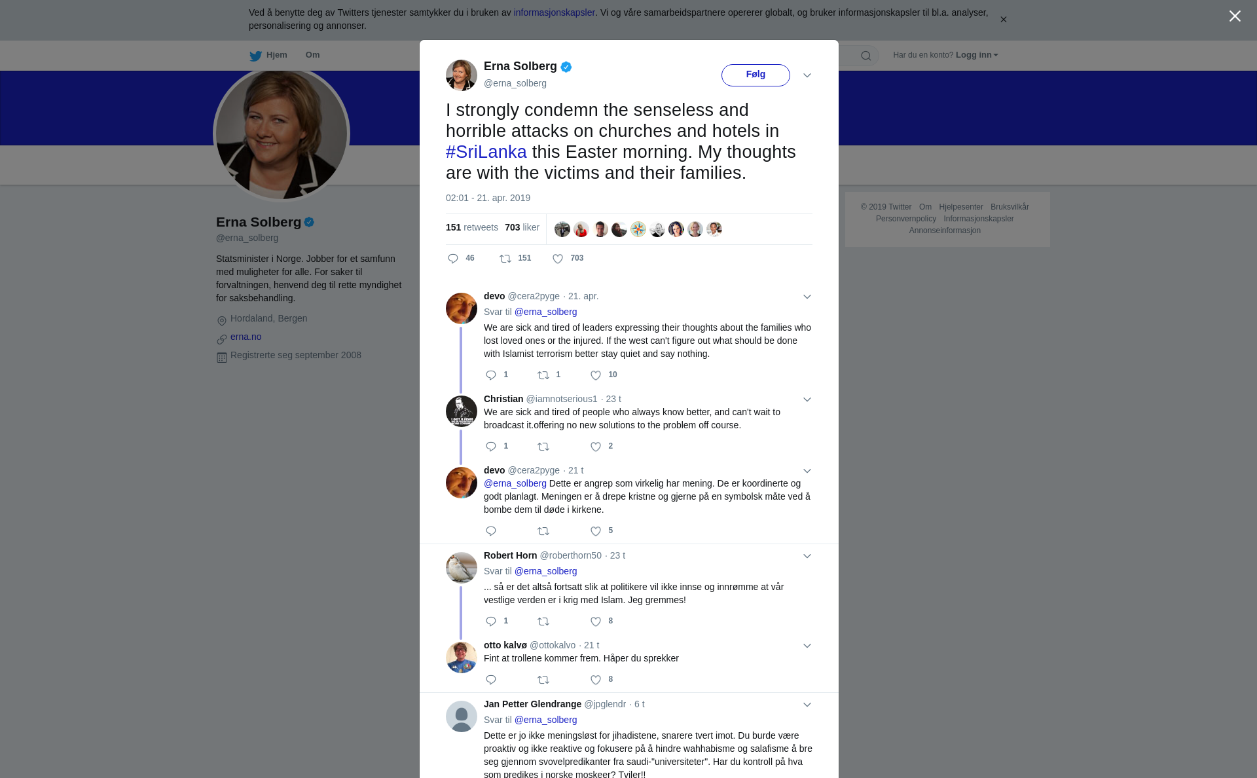The height and width of the screenshot is (778, 1257).
Task: Expand options chevron on Christian's reply
Action: 807,399
